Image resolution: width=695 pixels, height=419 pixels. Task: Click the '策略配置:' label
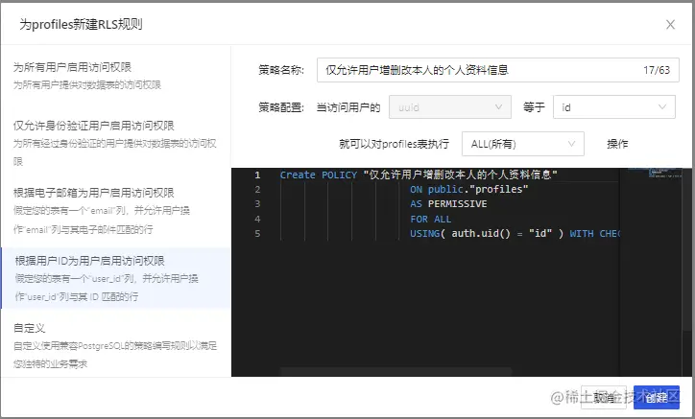point(281,107)
